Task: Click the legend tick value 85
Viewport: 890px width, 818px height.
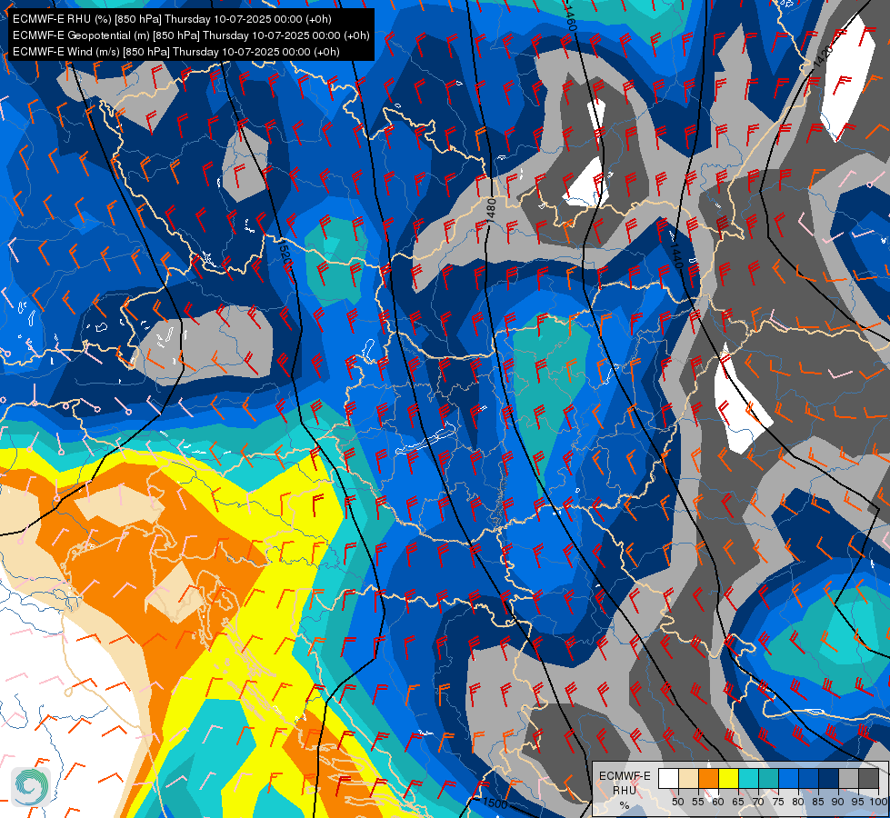Action: tap(818, 802)
